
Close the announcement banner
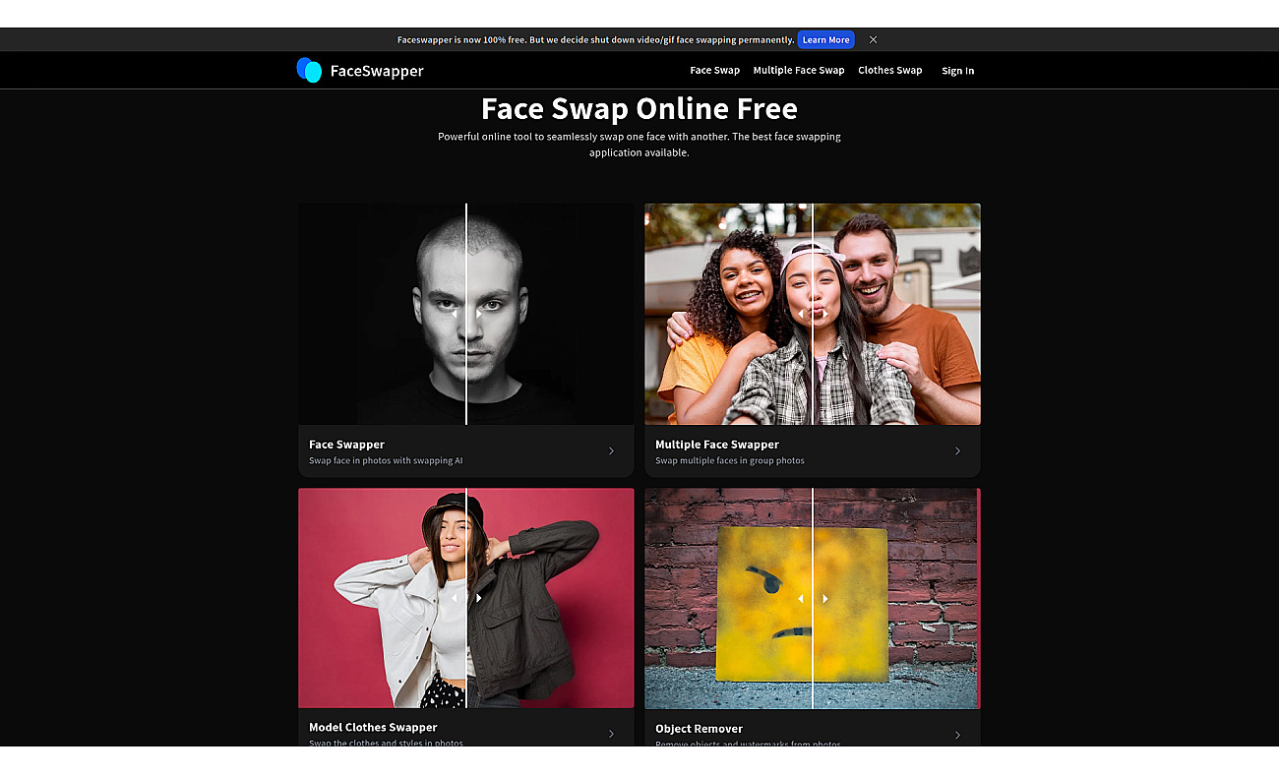tap(873, 40)
